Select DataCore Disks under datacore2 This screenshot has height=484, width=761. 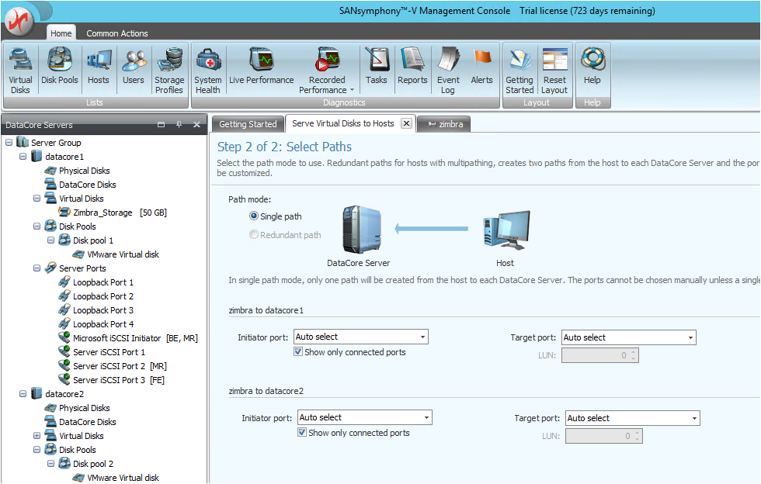click(81, 421)
